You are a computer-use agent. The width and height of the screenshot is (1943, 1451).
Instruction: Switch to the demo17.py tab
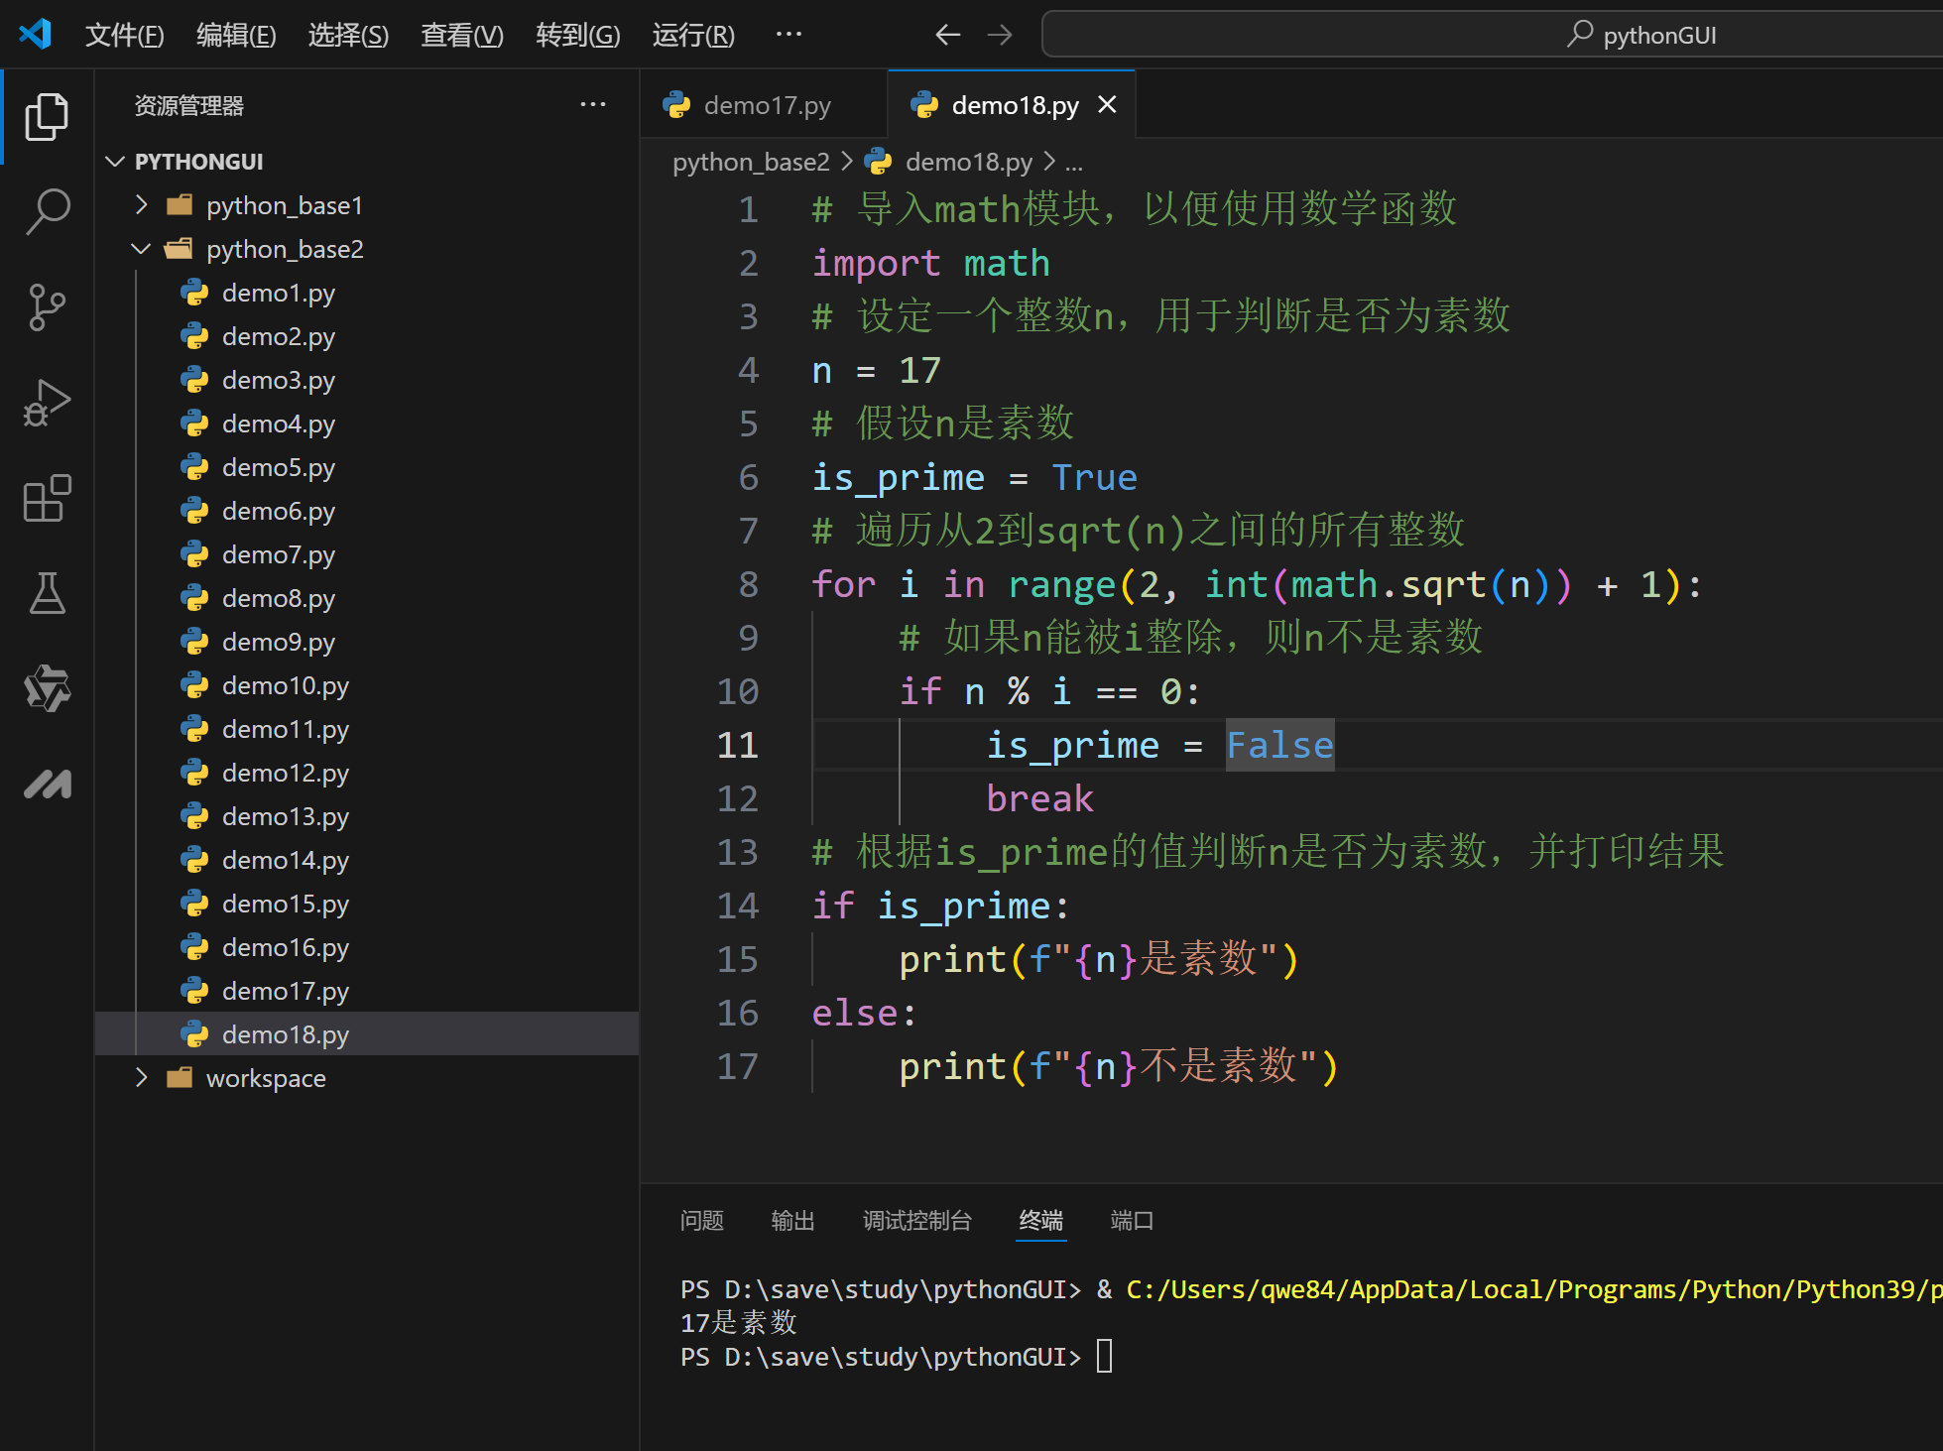click(x=767, y=104)
